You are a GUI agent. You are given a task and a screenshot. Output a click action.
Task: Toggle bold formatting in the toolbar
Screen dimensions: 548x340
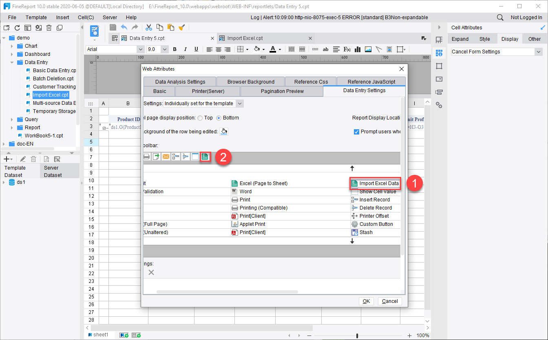(175, 49)
